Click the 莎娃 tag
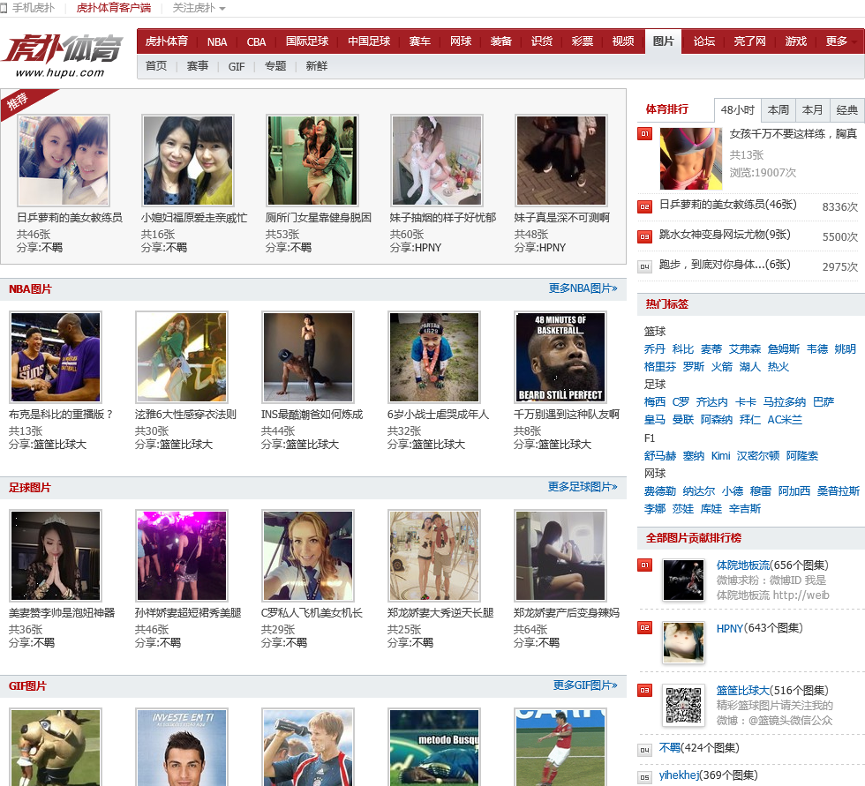The width and height of the screenshot is (865, 786). coord(683,509)
